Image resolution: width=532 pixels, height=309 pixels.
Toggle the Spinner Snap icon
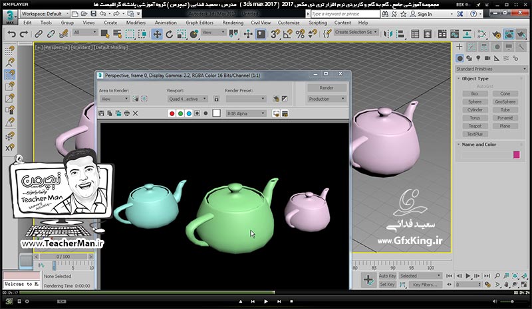(313, 34)
